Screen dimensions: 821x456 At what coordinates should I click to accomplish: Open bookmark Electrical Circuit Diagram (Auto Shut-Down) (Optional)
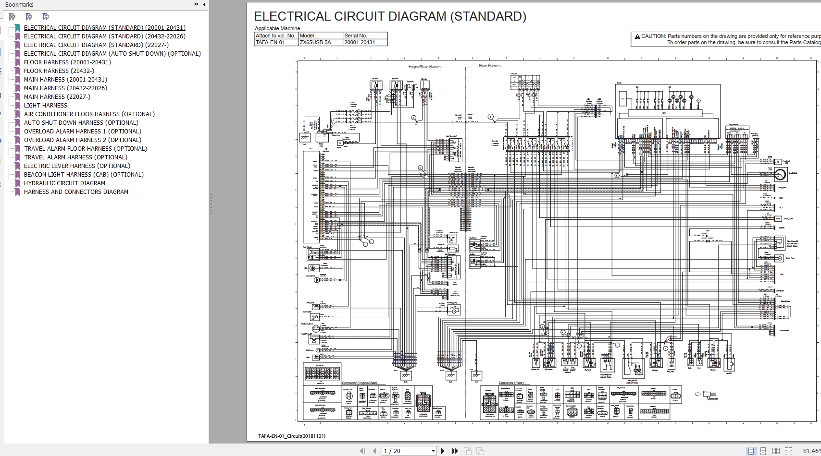112,54
